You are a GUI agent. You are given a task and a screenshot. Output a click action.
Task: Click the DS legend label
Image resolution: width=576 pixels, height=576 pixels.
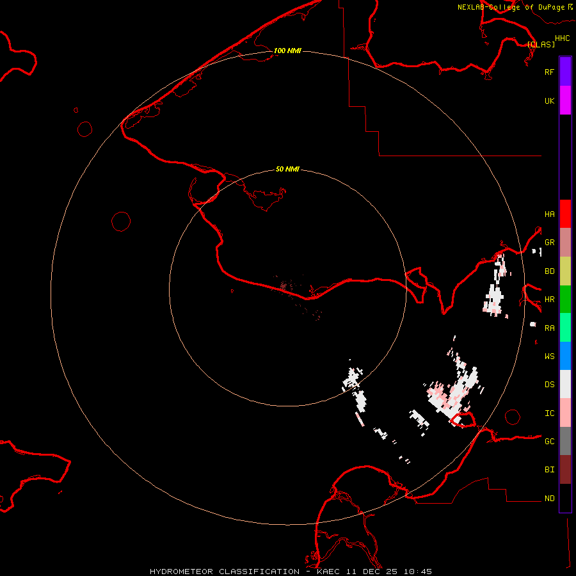click(549, 385)
